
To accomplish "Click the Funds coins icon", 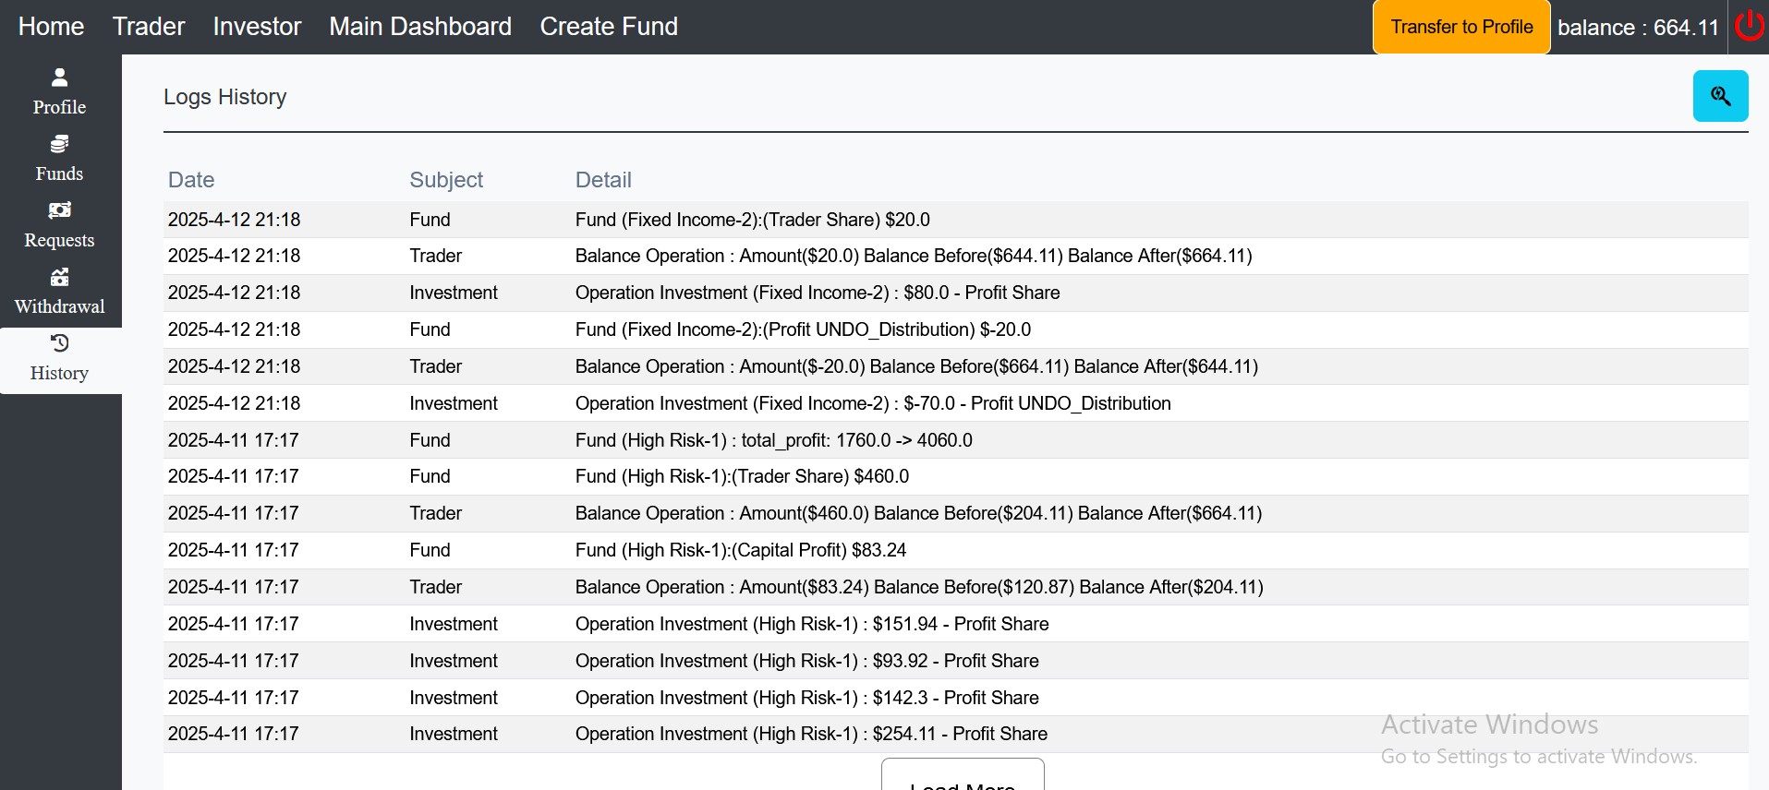I will click(59, 144).
